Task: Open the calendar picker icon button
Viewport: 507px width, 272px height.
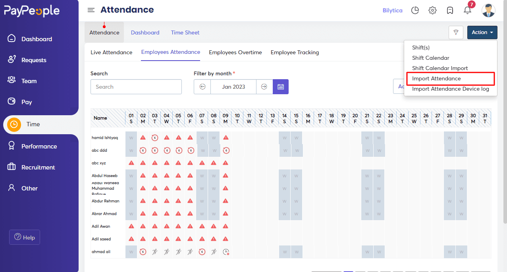Action: [x=281, y=87]
